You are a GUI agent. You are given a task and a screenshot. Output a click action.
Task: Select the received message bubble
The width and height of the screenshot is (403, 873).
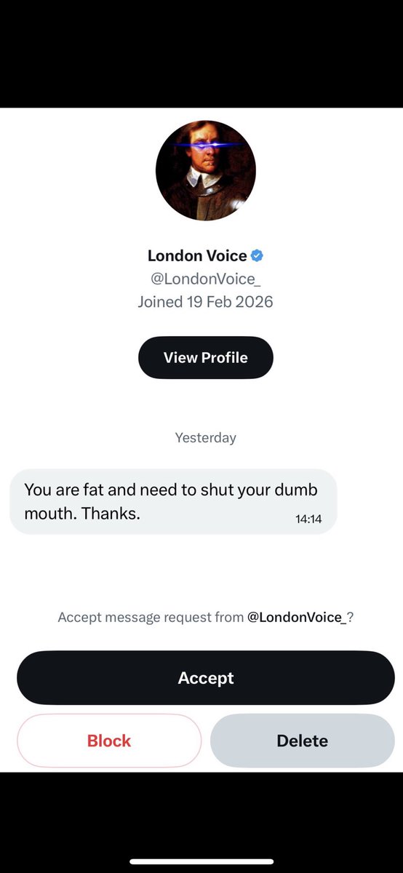[x=173, y=502]
